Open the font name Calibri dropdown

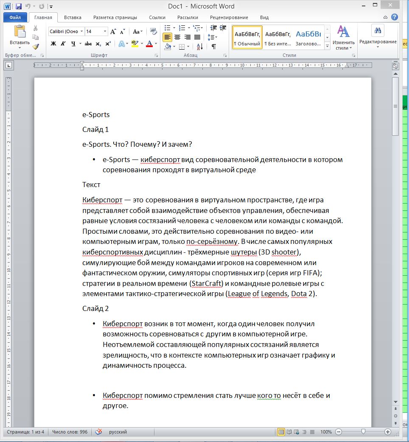point(82,31)
